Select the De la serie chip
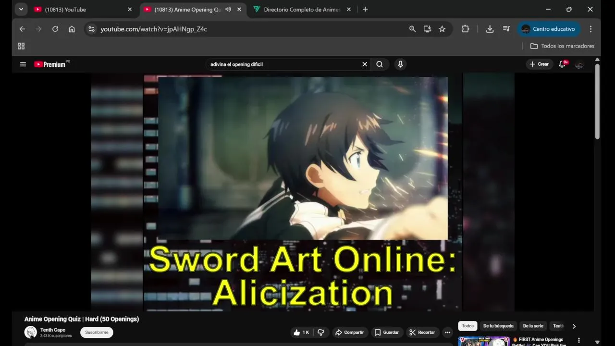 click(533, 326)
